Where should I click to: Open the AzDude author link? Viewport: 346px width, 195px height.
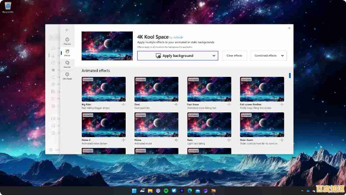(178, 37)
